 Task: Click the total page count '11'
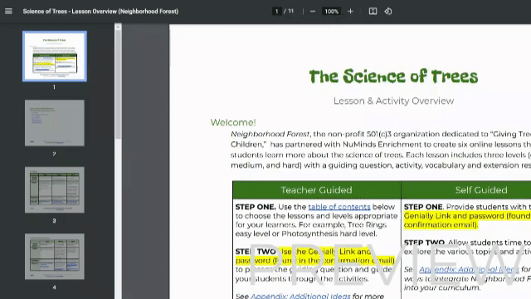click(291, 11)
